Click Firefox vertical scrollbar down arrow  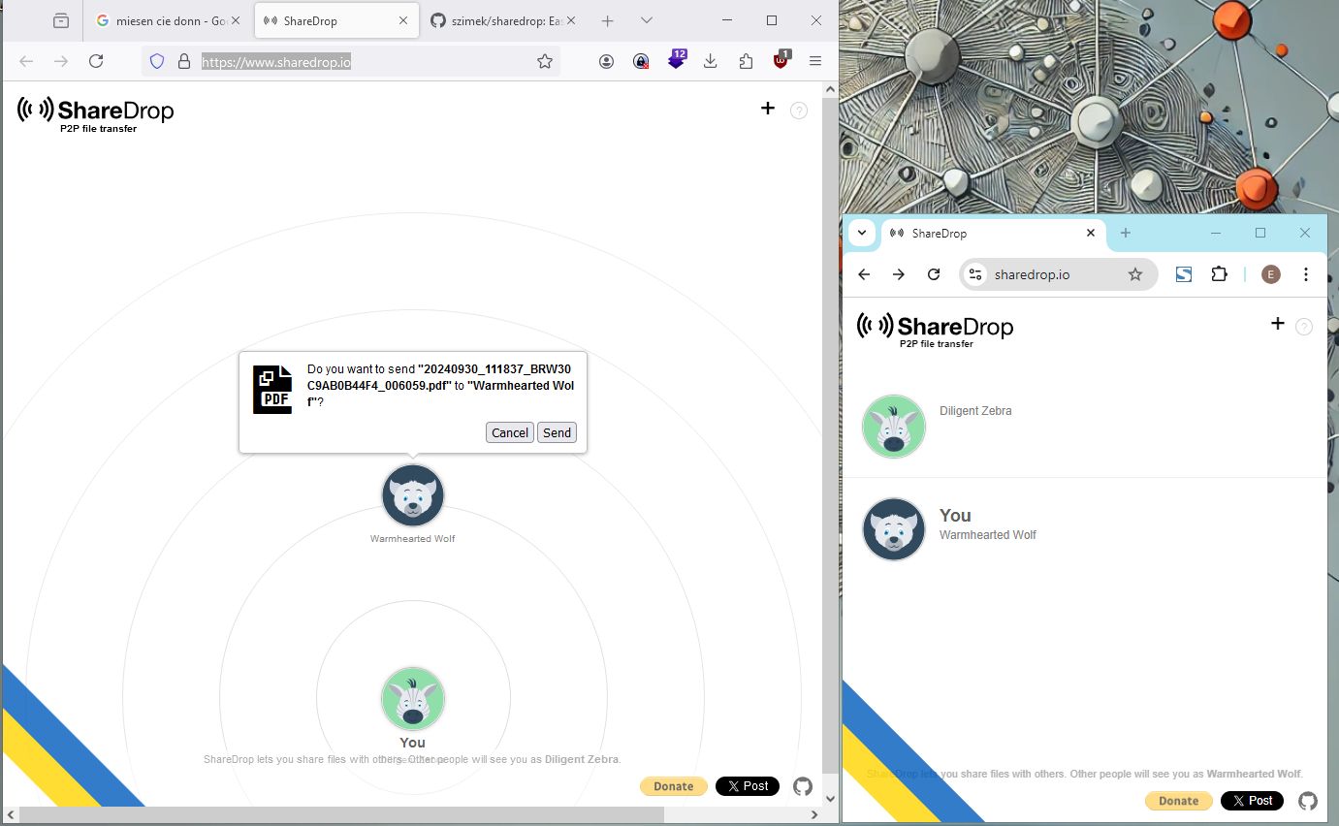pyautogui.click(x=830, y=798)
